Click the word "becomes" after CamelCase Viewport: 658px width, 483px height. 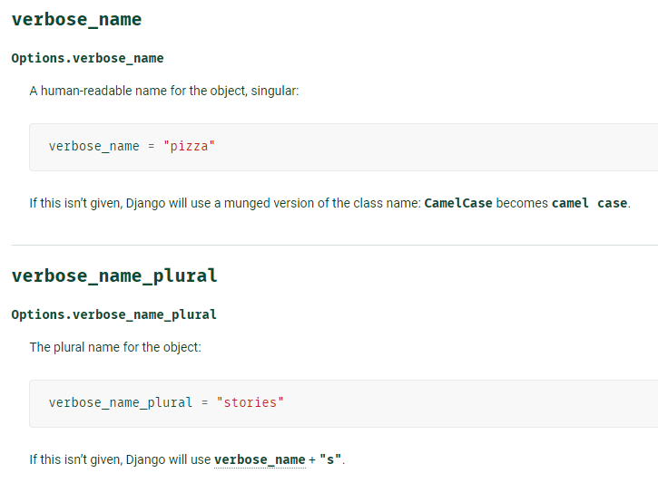click(522, 203)
